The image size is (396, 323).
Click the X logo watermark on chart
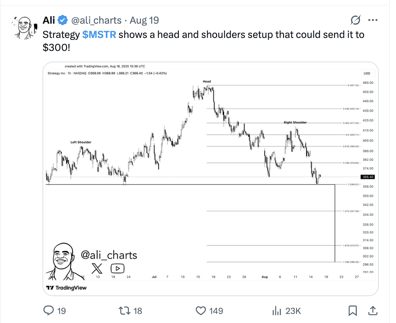[97, 269]
